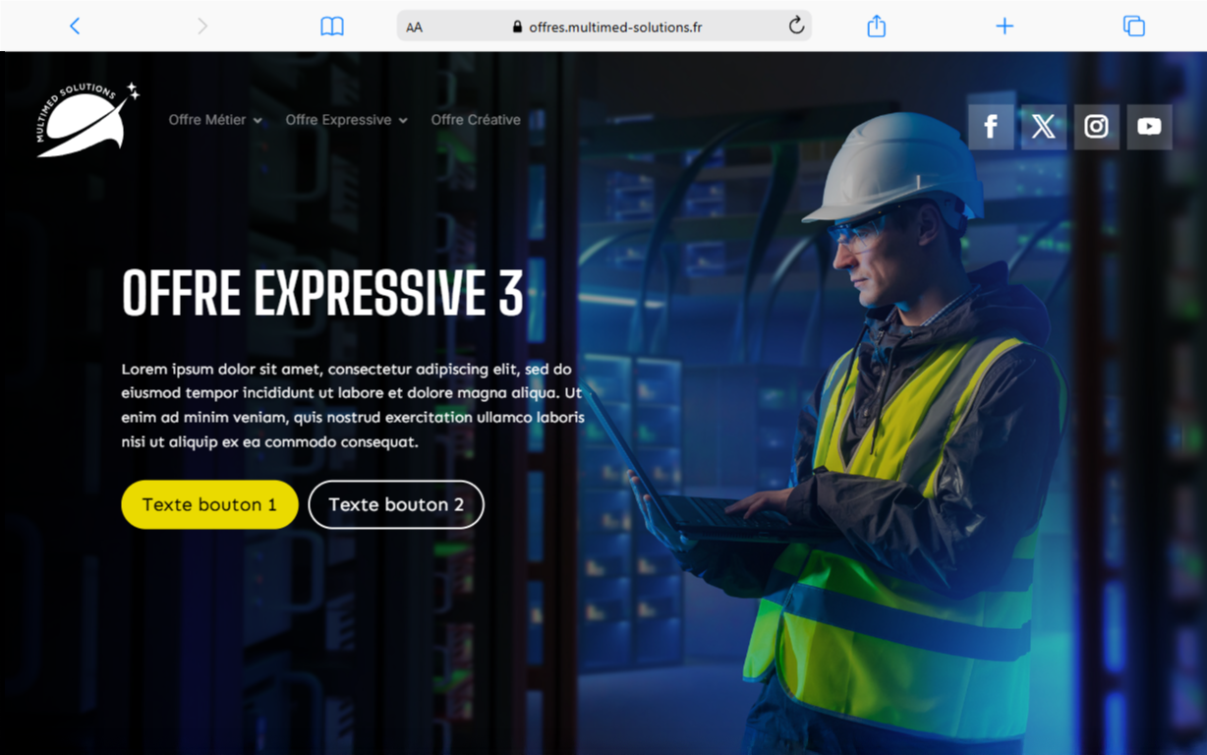Click the OFFRE EXPRESSIVE 3 heading
Image resolution: width=1207 pixels, height=755 pixels.
(x=322, y=292)
